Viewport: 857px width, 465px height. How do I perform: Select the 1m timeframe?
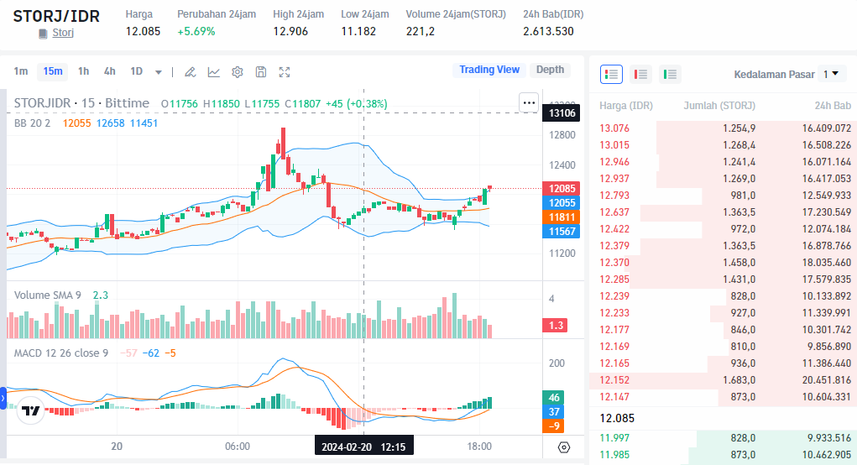click(21, 71)
